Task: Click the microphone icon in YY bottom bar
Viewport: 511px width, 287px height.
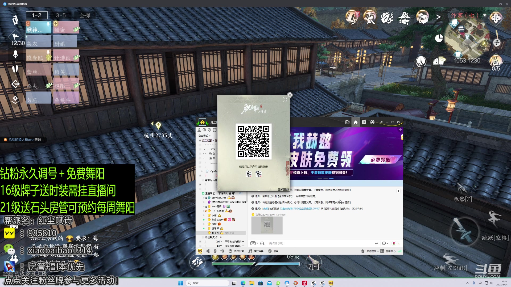Action: point(215,251)
